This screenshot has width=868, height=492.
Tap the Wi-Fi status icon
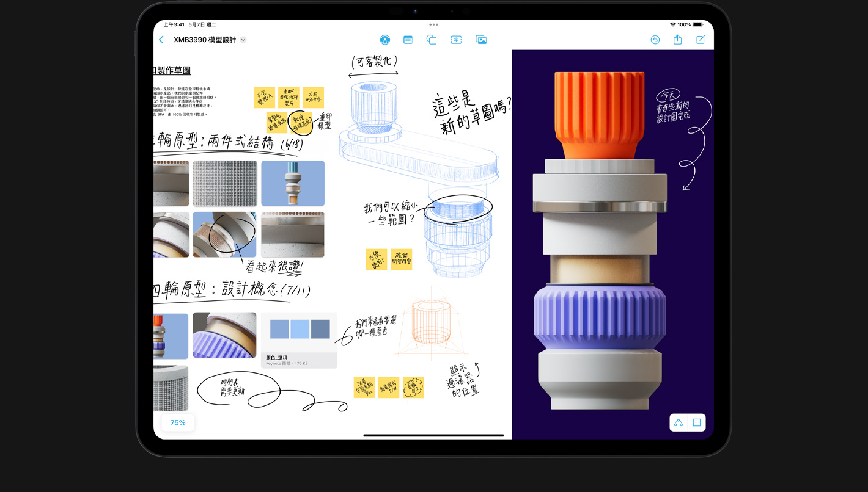coord(673,24)
